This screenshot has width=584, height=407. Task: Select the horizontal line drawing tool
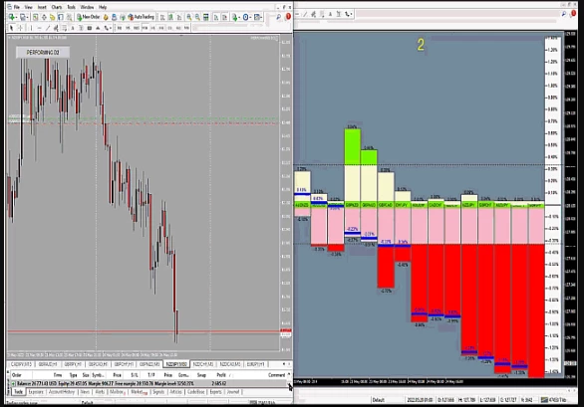39,28
